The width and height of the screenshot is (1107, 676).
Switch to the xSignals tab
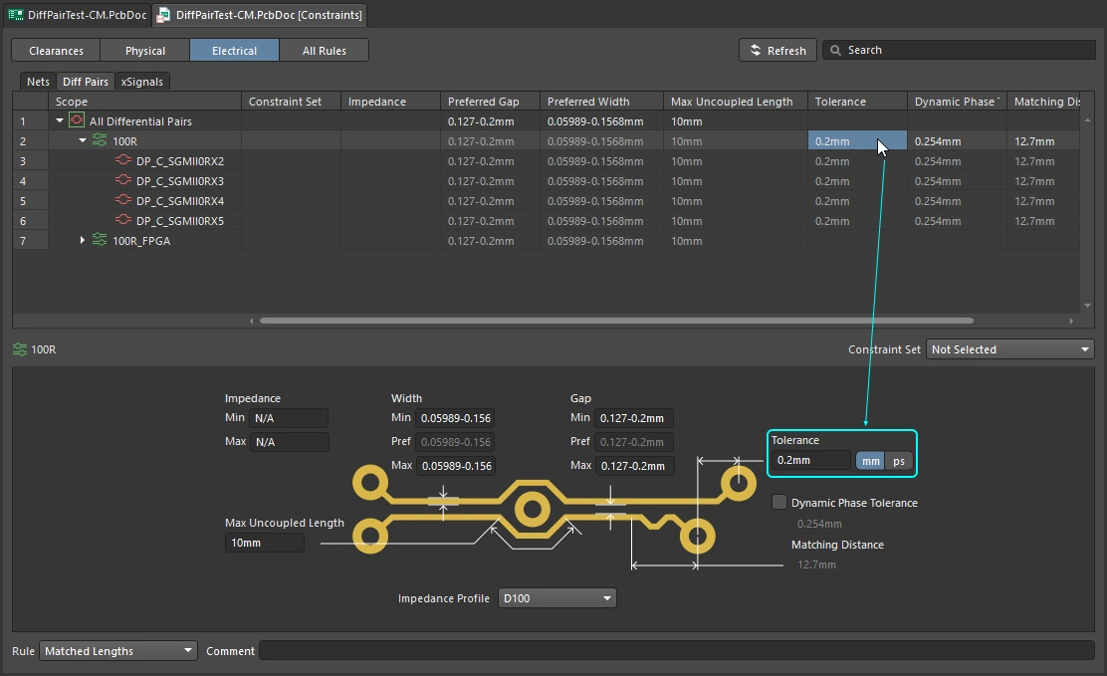click(x=142, y=82)
